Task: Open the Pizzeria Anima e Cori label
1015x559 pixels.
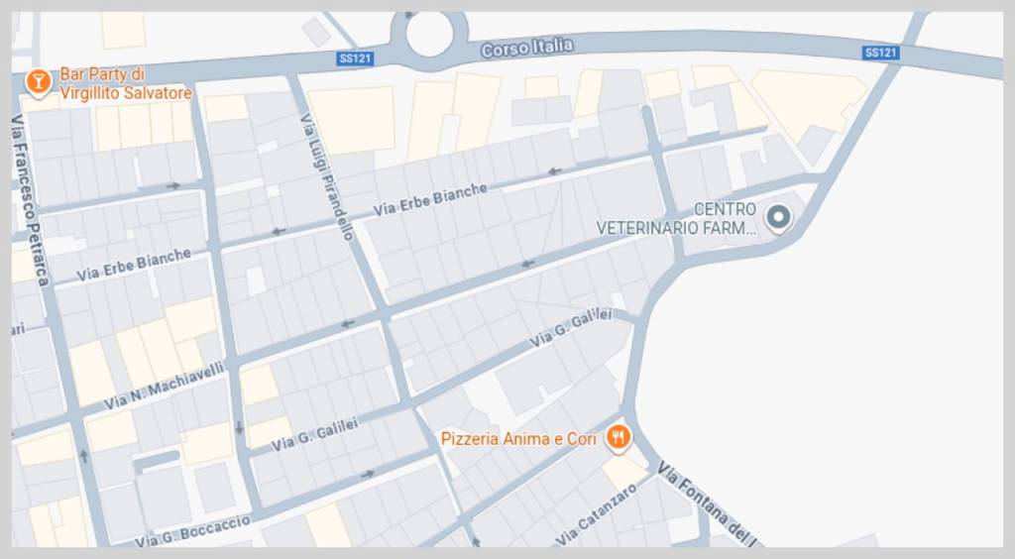Action: [518, 439]
